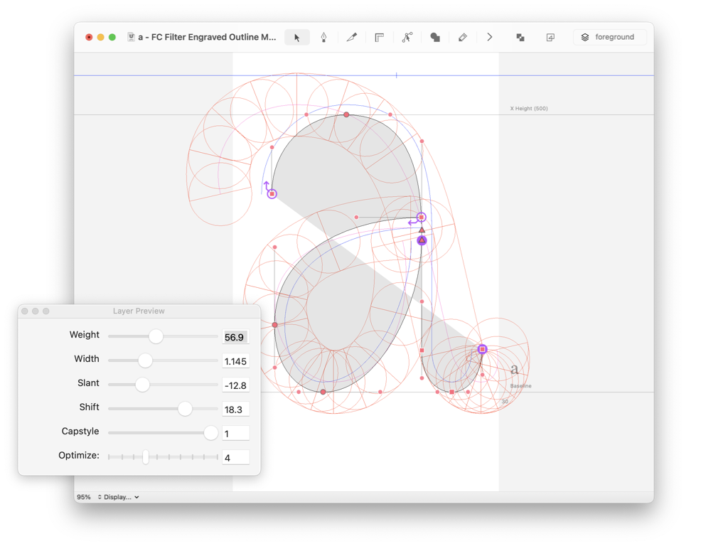Expand hidden toolbar items chevron
728x546 pixels.
tap(490, 38)
